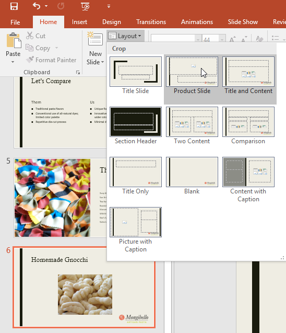Click the font size field showing 44

210,40
